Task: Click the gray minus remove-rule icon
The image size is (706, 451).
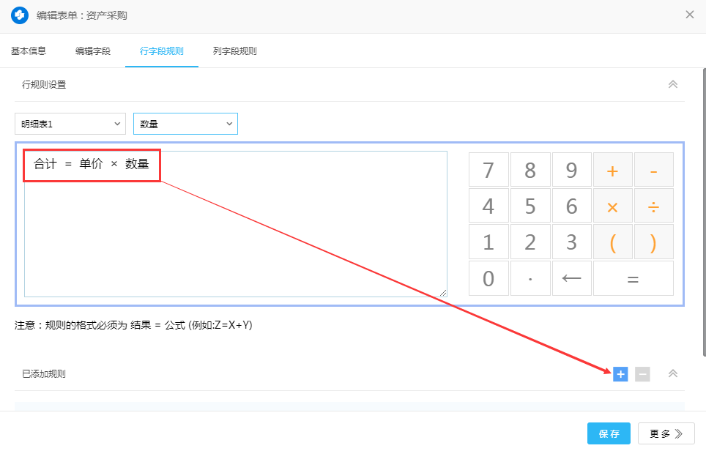Action: point(642,374)
